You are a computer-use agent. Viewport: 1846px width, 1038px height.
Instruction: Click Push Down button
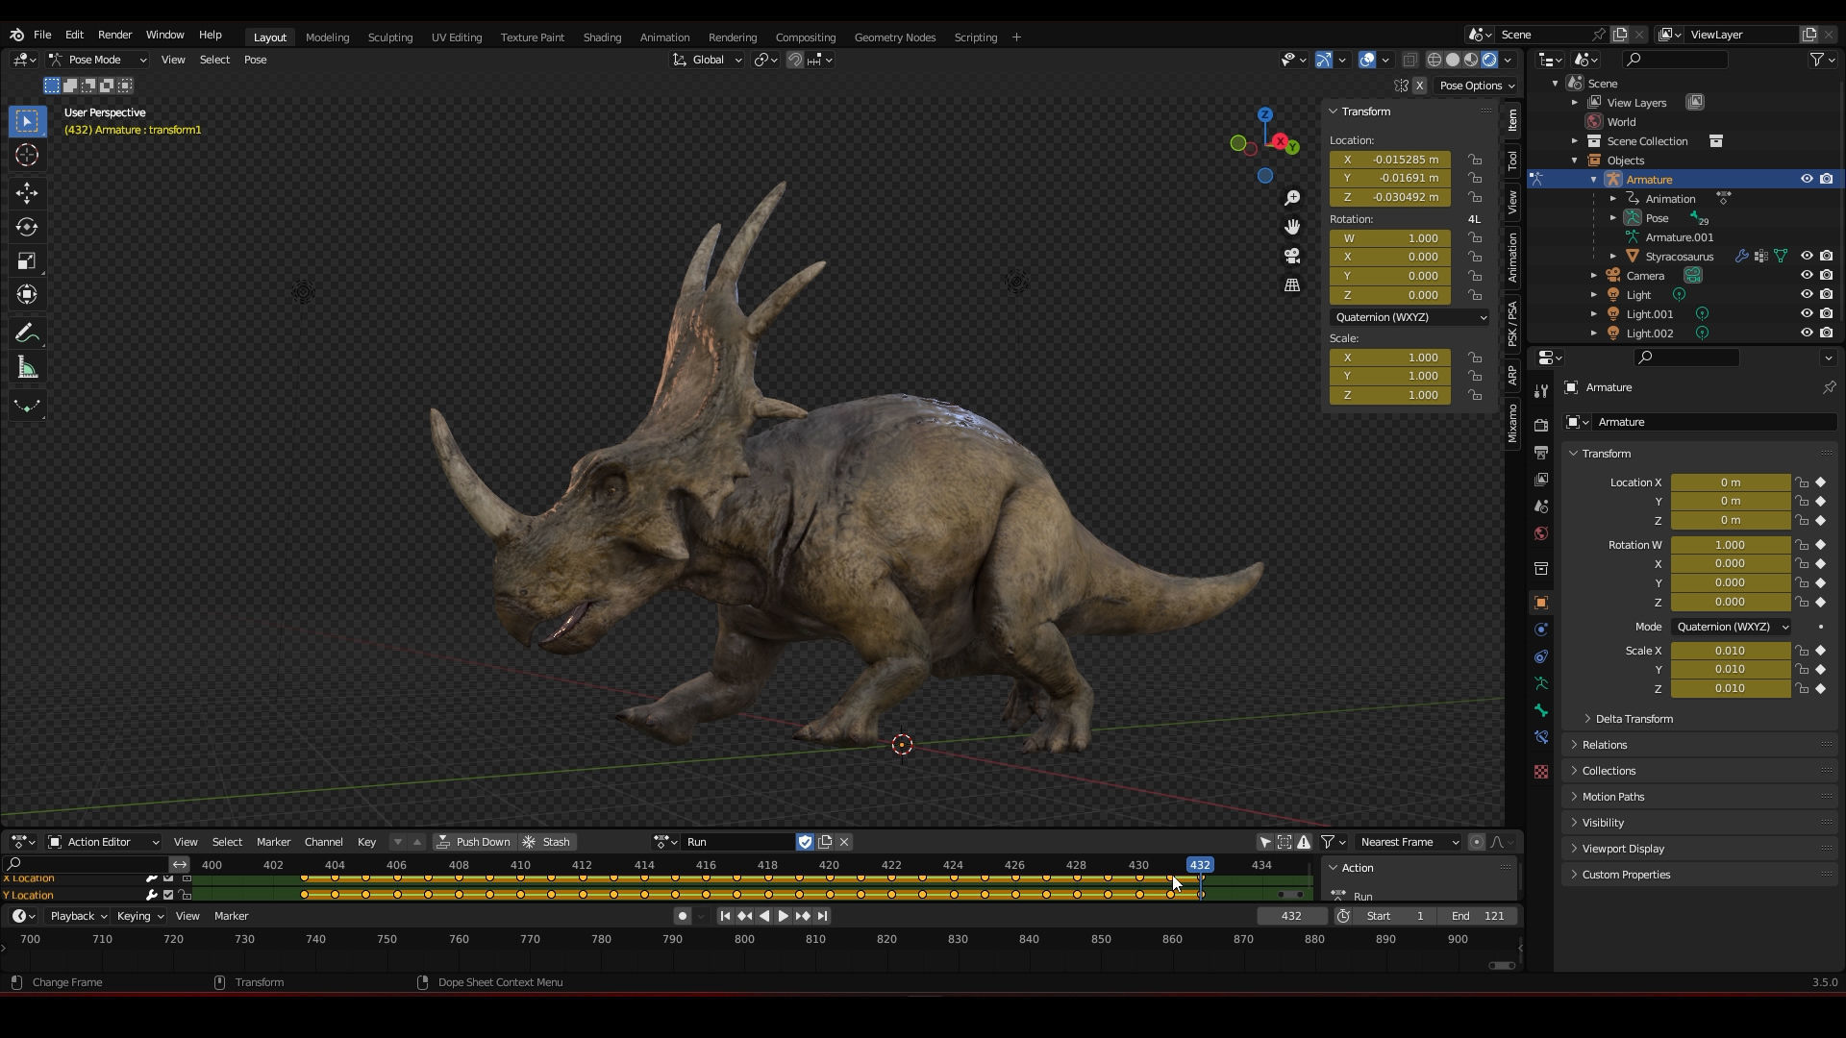point(473,843)
